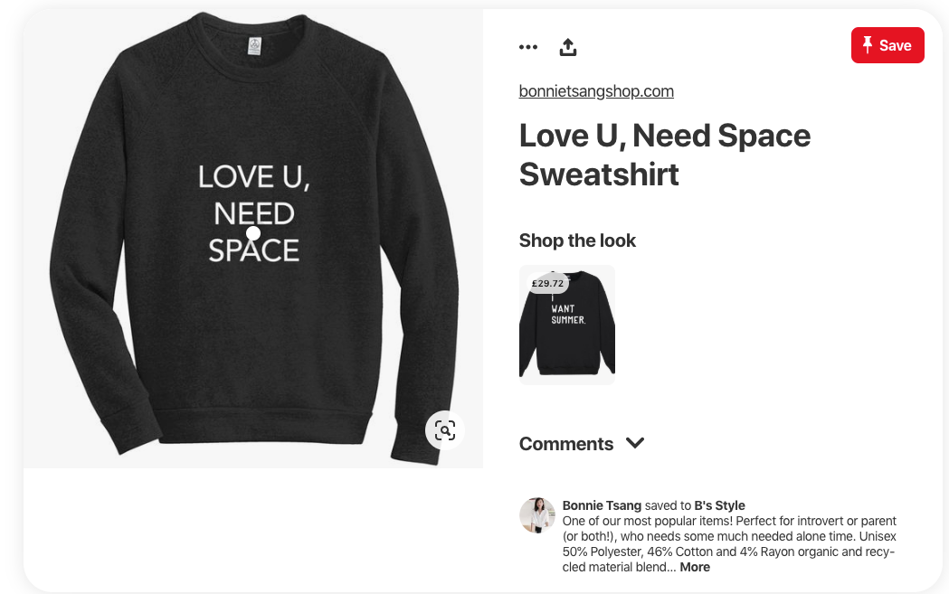Expand the description with More
The image size is (949, 594).
[695, 568]
